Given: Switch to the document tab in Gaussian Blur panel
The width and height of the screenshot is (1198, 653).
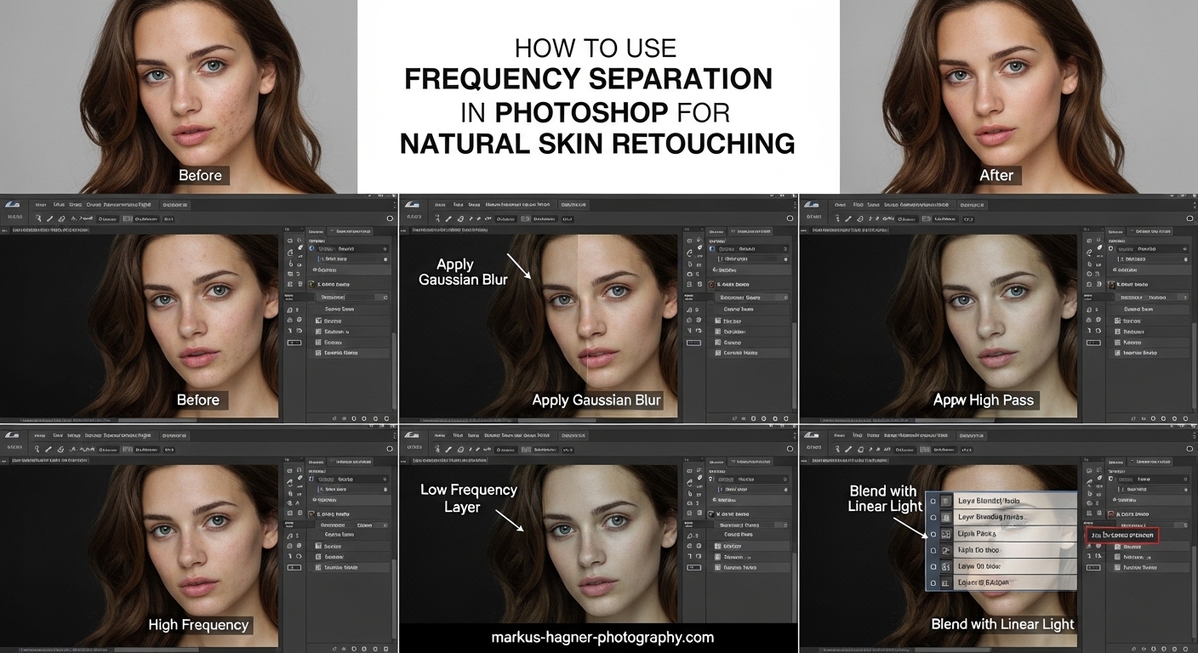Looking at the screenshot, I should [449, 230].
